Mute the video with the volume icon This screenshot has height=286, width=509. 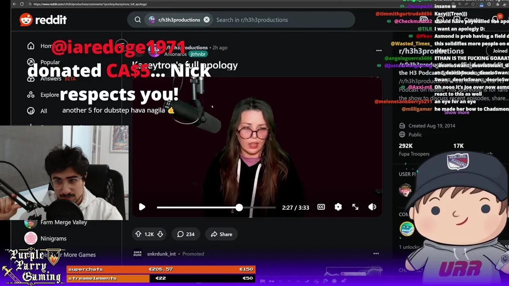click(x=372, y=207)
